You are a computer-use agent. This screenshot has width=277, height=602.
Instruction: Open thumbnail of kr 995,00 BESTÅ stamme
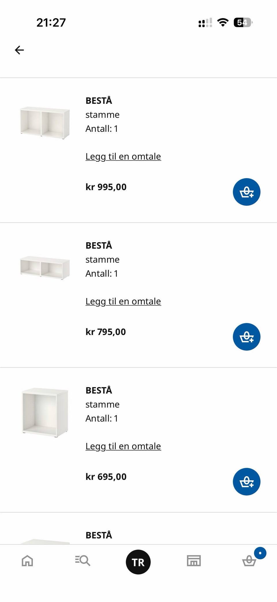45,123
